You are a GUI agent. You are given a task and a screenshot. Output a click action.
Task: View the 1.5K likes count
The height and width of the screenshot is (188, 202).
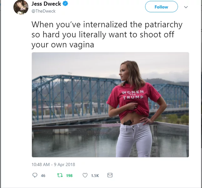95,175
